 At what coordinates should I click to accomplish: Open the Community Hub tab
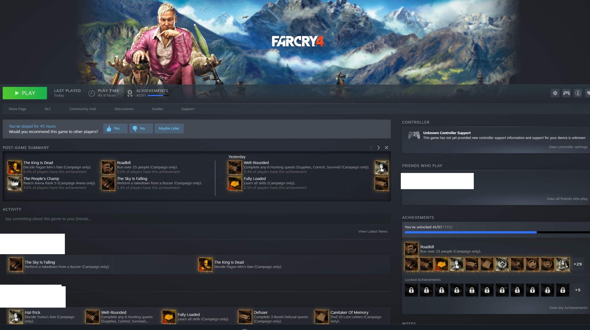(82, 109)
